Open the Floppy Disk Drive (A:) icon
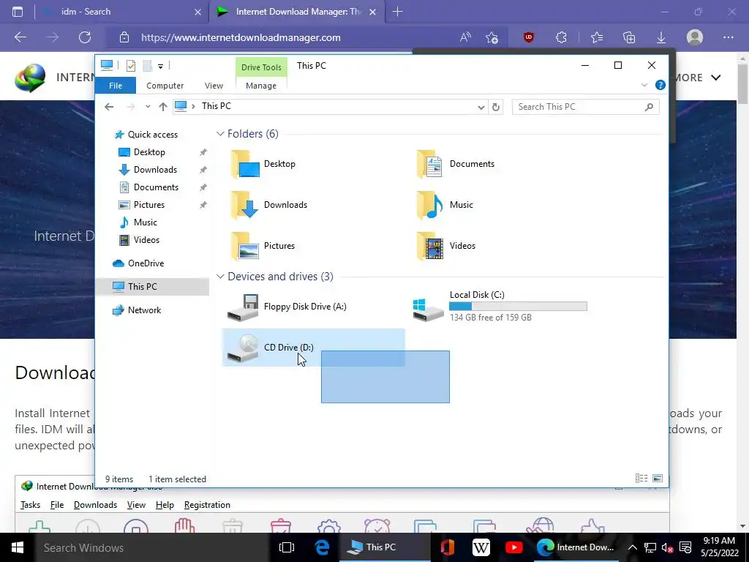 pos(243,307)
